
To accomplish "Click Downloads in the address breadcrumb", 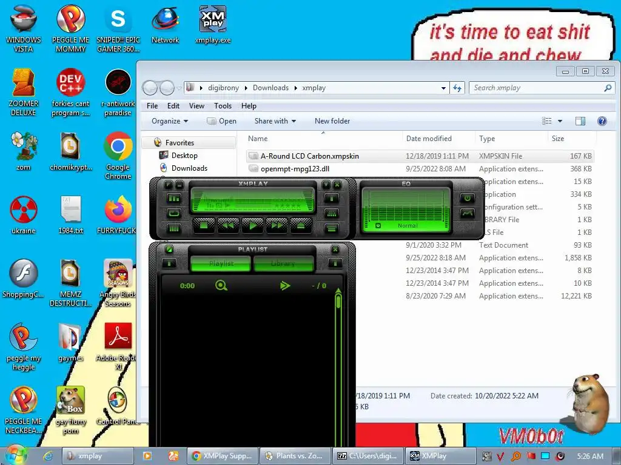I will pyautogui.click(x=271, y=88).
